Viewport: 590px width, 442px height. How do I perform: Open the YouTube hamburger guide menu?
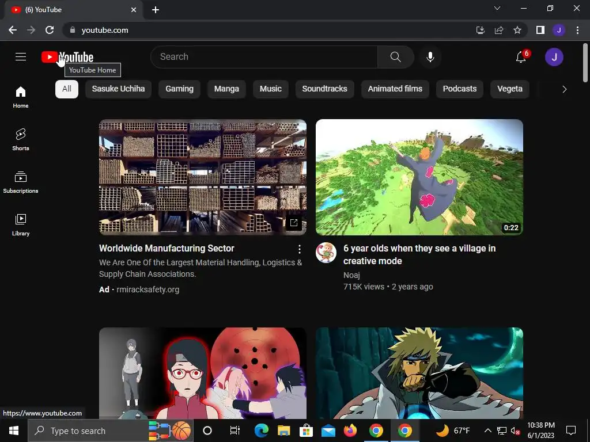(21, 57)
